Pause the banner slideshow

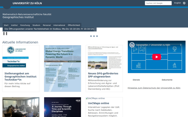5,34
